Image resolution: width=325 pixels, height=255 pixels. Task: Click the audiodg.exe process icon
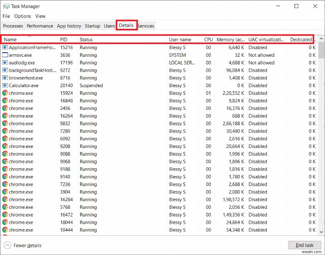click(x=4, y=63)
